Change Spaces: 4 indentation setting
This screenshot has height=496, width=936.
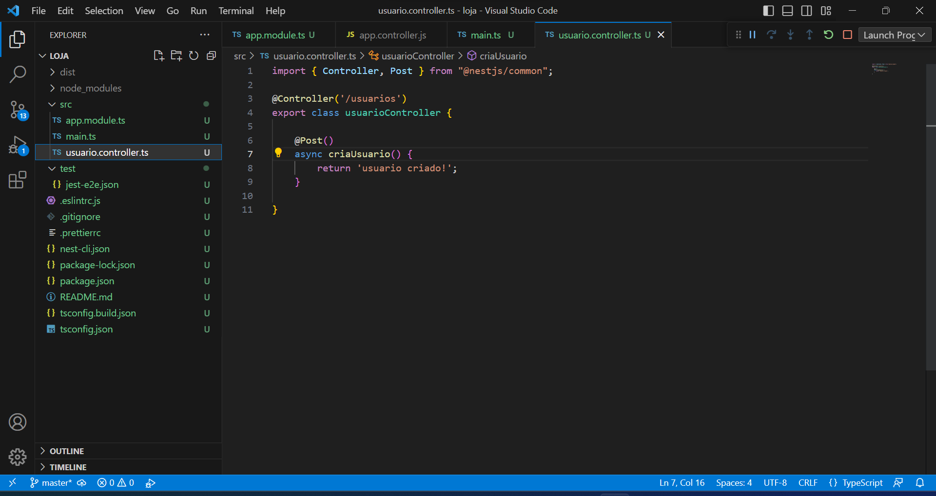click(x=734, y=482)
